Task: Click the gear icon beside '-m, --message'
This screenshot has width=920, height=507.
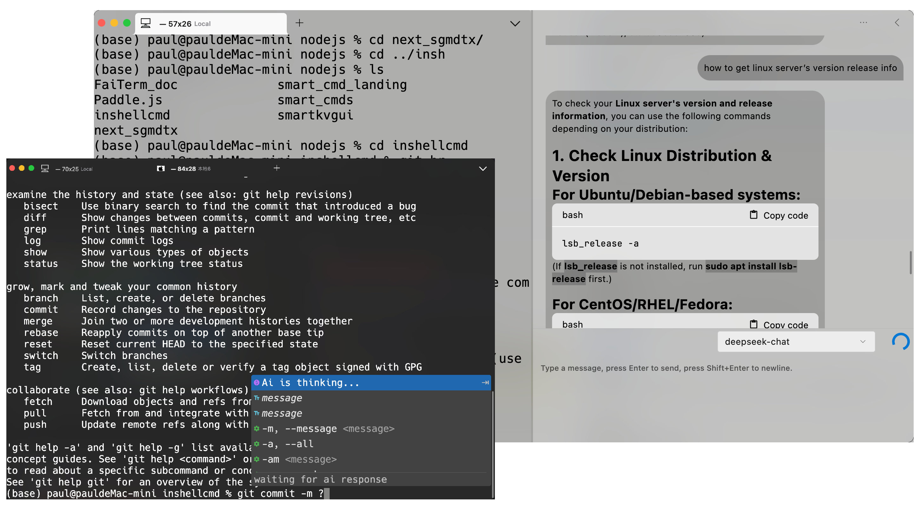Action: click(256, 428)
